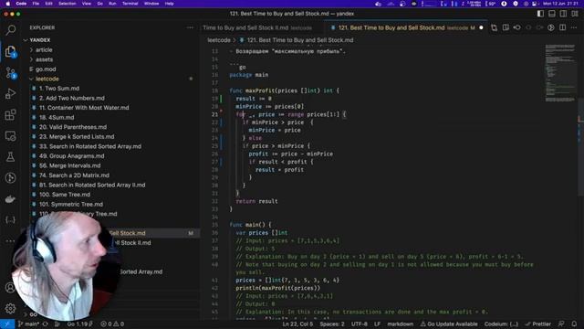The width and height of the screenshot is (584, 329).
Task: Open the Customize Layout button
Action: (x=575, y=14)
